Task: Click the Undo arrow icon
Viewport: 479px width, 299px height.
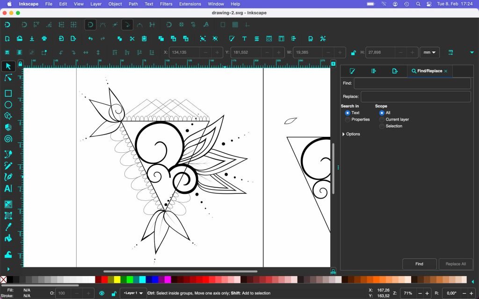Action: click(x=90, y=38)
